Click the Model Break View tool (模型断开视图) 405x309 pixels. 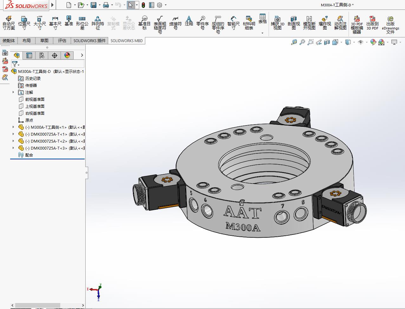click(309, 23)
